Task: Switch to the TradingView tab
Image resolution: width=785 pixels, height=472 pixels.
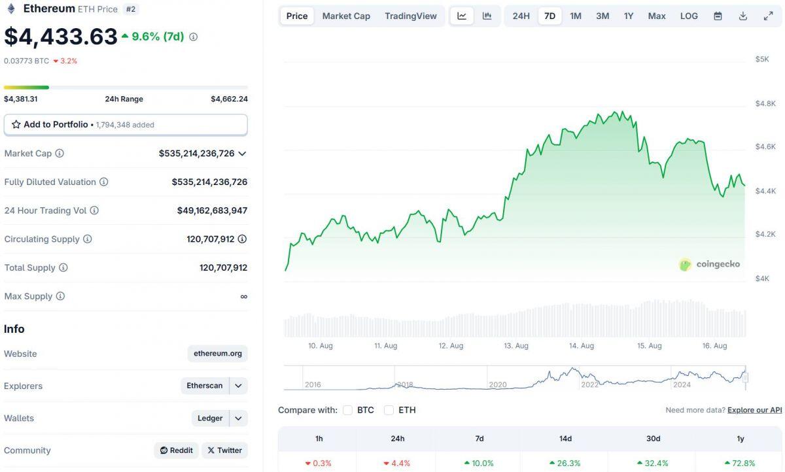Action: (x=411, y=15)
